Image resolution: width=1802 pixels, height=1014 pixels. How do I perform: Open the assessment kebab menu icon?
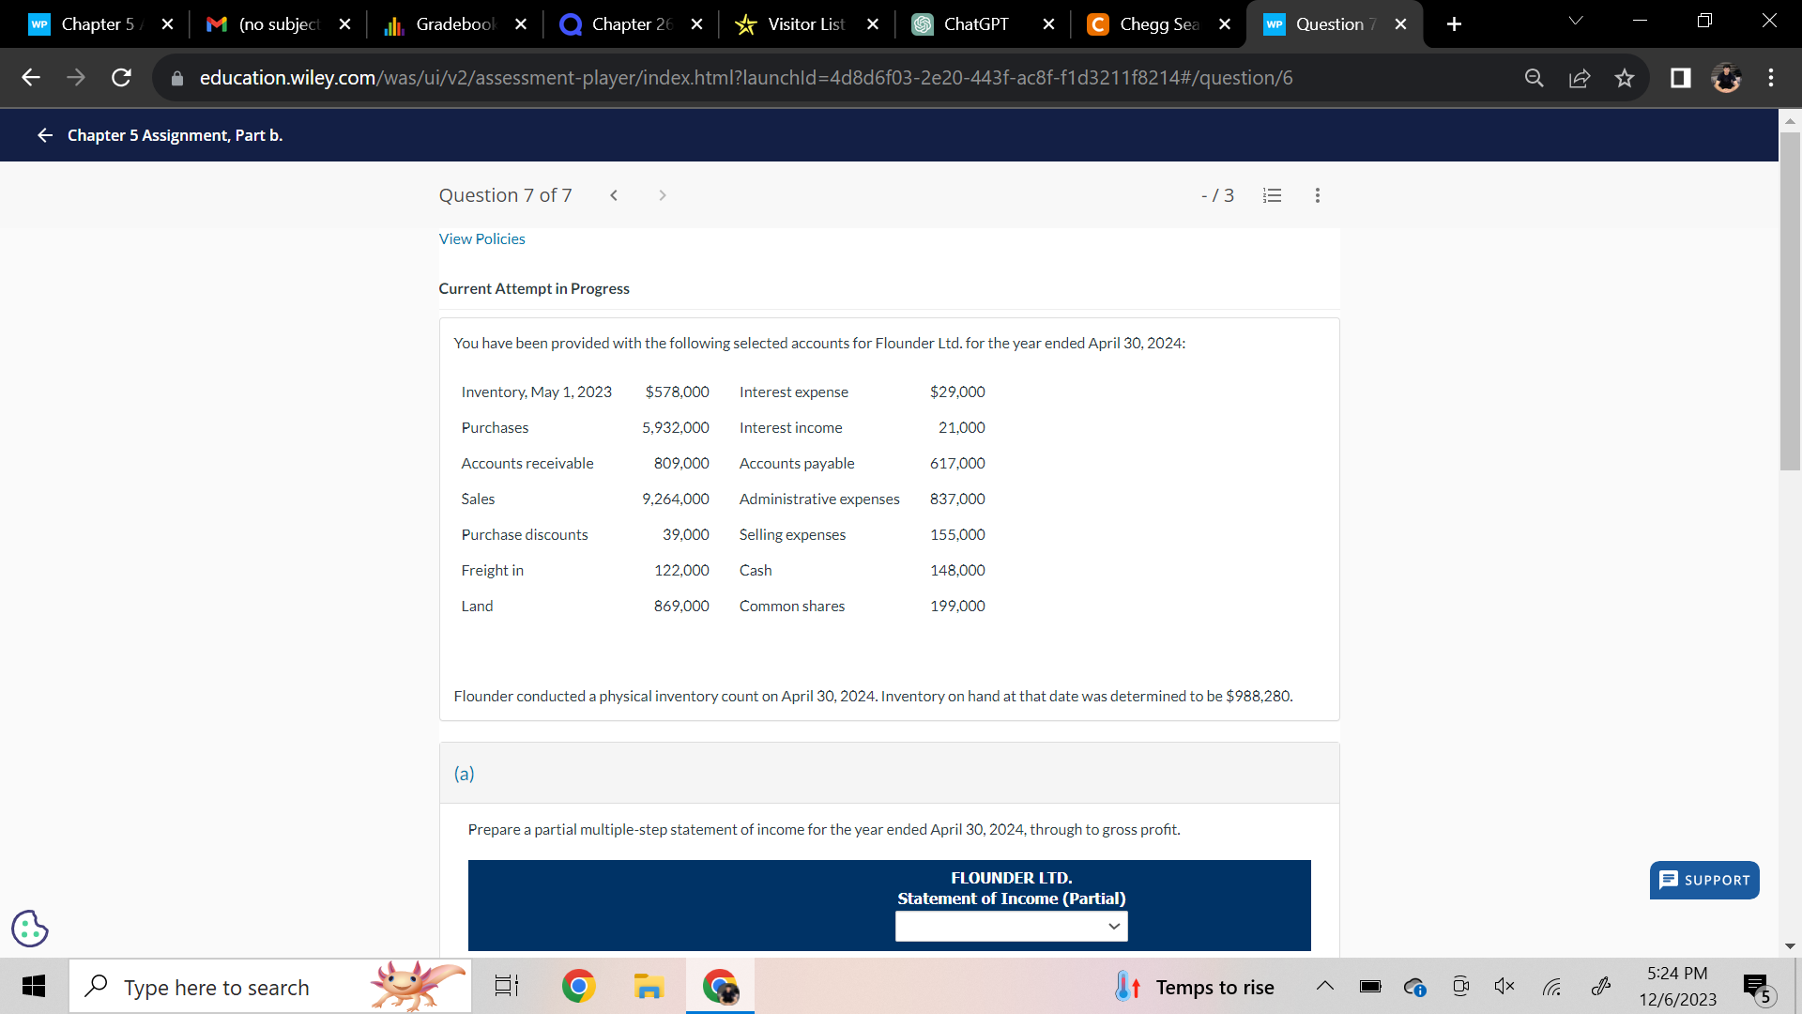click(x=1317, y=195)
